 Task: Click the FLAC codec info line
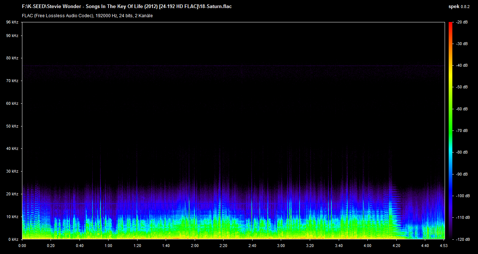pos(87,16)
